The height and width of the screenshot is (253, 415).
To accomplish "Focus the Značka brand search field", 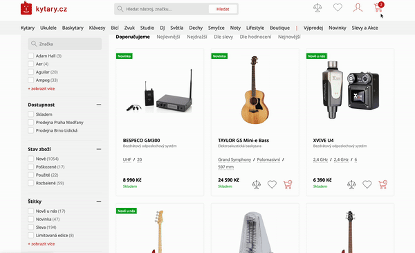I will [65, 44].
